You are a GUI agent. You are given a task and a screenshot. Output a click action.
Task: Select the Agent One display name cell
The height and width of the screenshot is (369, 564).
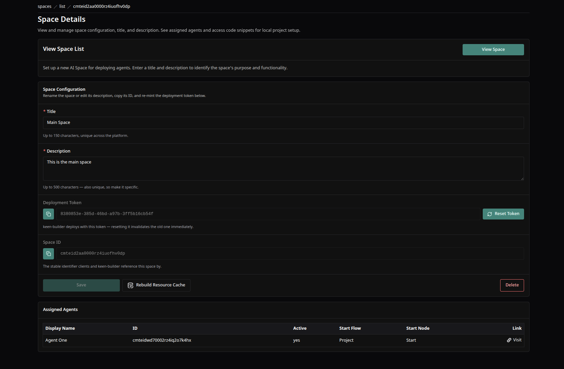(x=56, y=340)
